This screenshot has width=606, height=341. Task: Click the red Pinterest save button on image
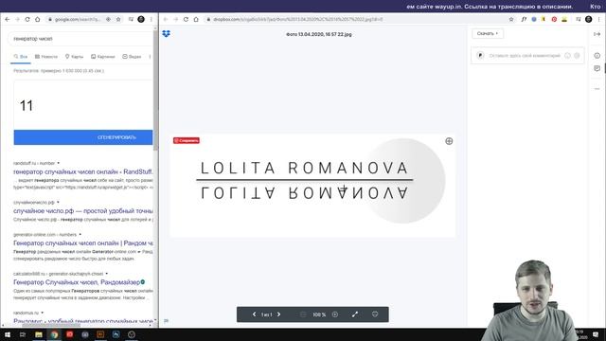pos(187,140)
